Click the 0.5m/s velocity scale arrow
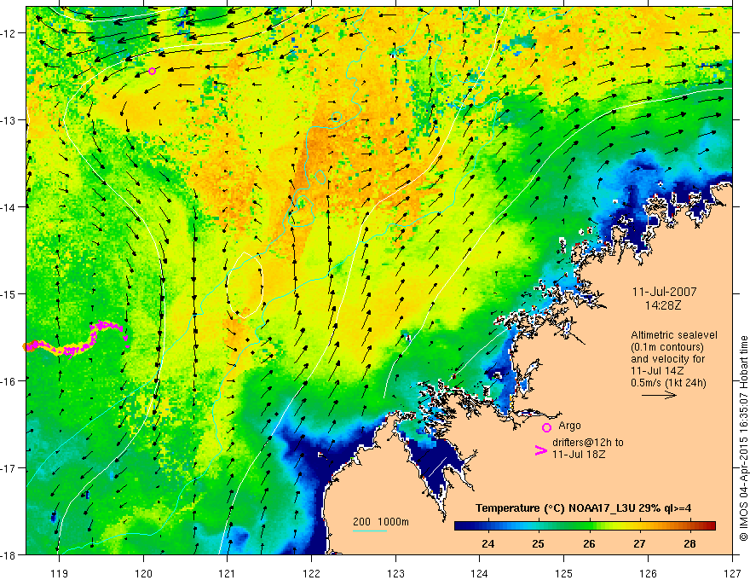 tap(659, 395)
